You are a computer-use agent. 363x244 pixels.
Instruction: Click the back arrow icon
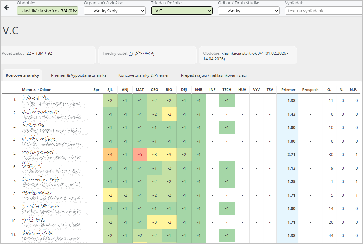tap(7, 7)
